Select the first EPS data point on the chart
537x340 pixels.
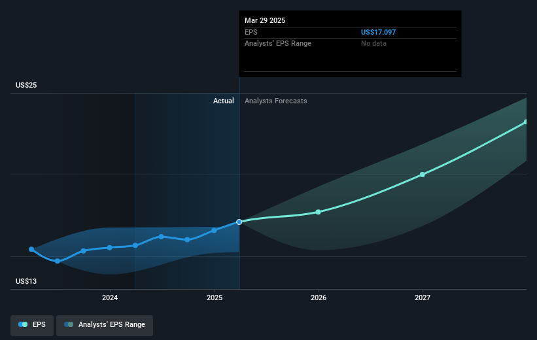pyautogui.click(x=31, y=249)
